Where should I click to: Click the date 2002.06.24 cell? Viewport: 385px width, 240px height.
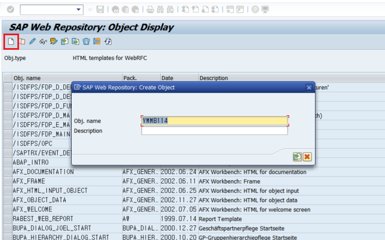tap(179, 172)
